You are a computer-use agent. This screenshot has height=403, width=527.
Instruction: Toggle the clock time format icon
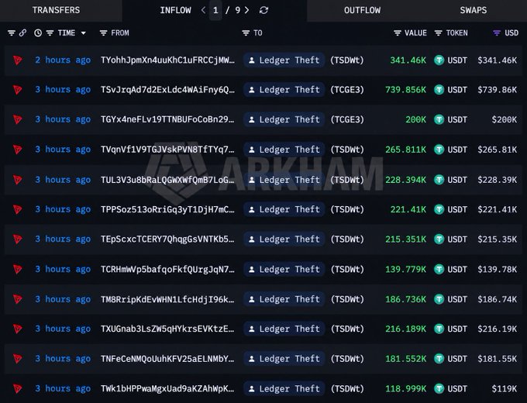[38, 33]
